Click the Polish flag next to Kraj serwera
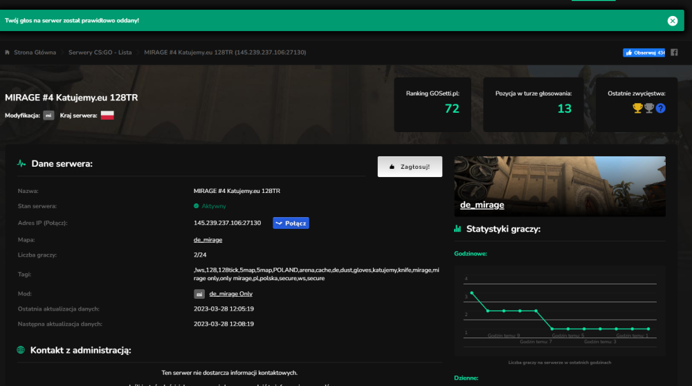 (107, 115)
